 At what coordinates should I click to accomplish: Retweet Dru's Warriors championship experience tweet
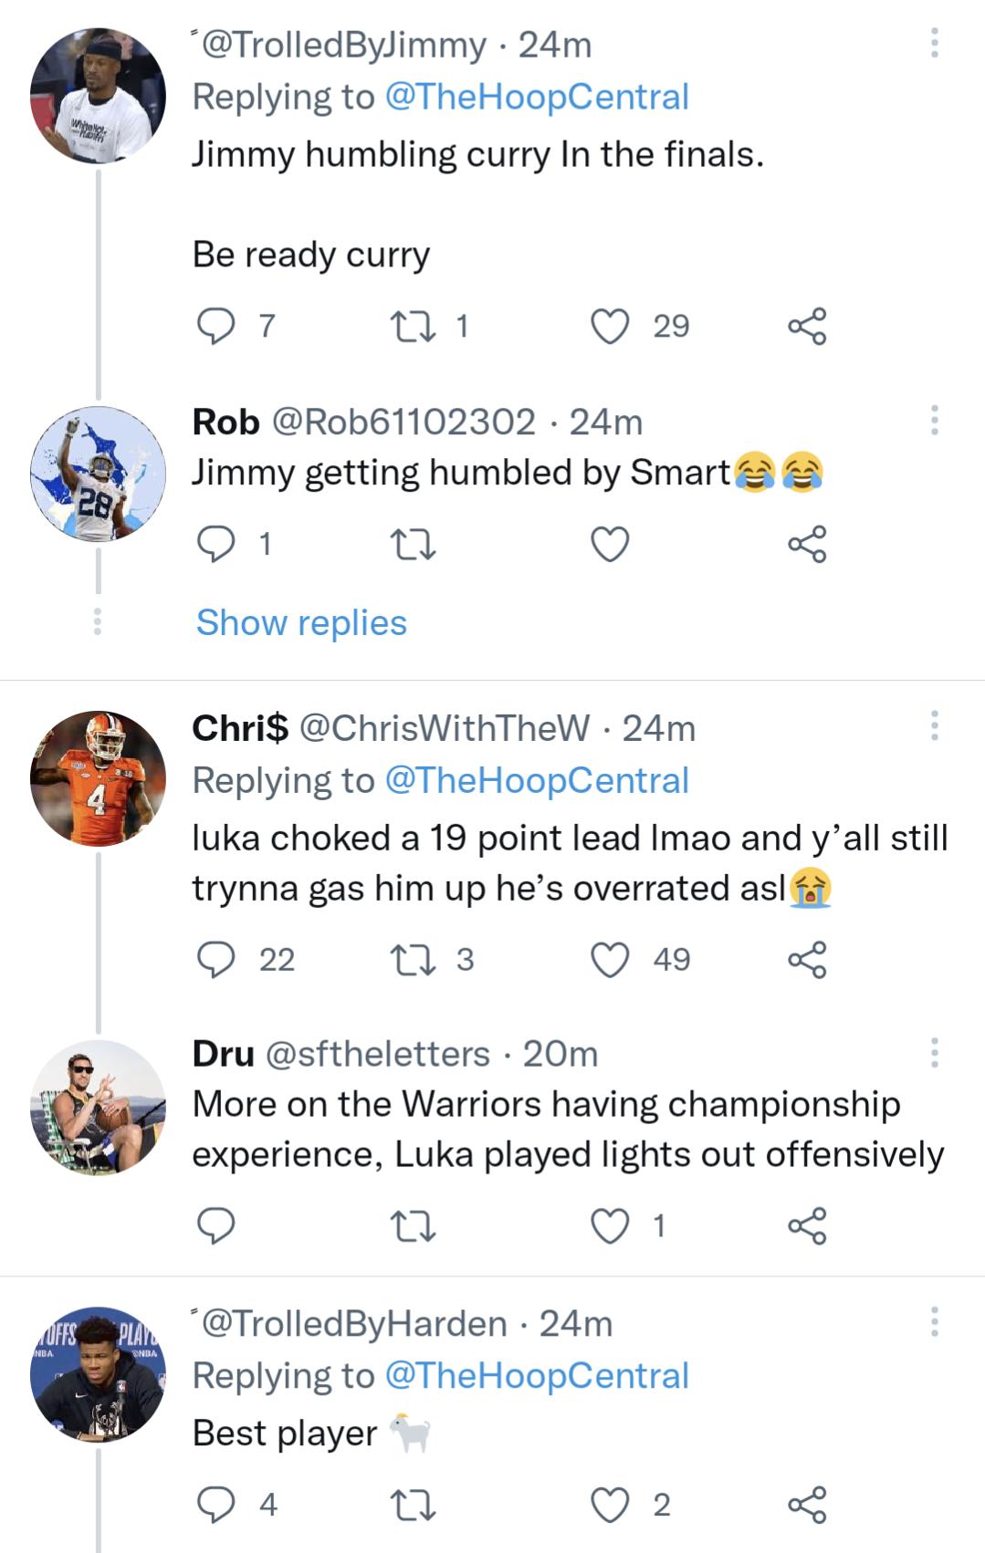click(x=413, y=1226)
